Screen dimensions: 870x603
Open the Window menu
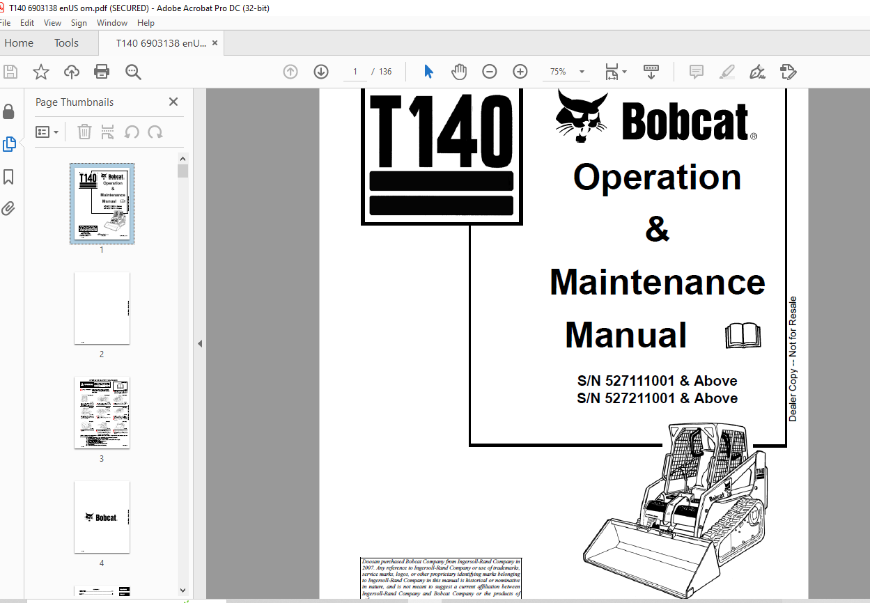point(112,23)
